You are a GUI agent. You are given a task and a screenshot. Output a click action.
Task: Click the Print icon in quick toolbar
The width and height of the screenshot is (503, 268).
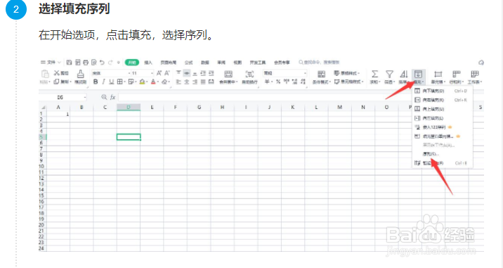(86, 63)
